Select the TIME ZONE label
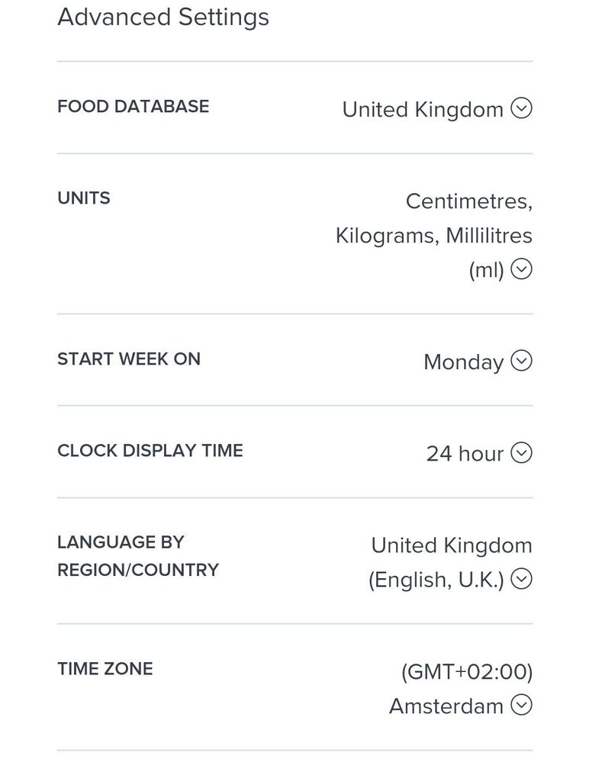 pyautogui.click(x=105, y=669)
